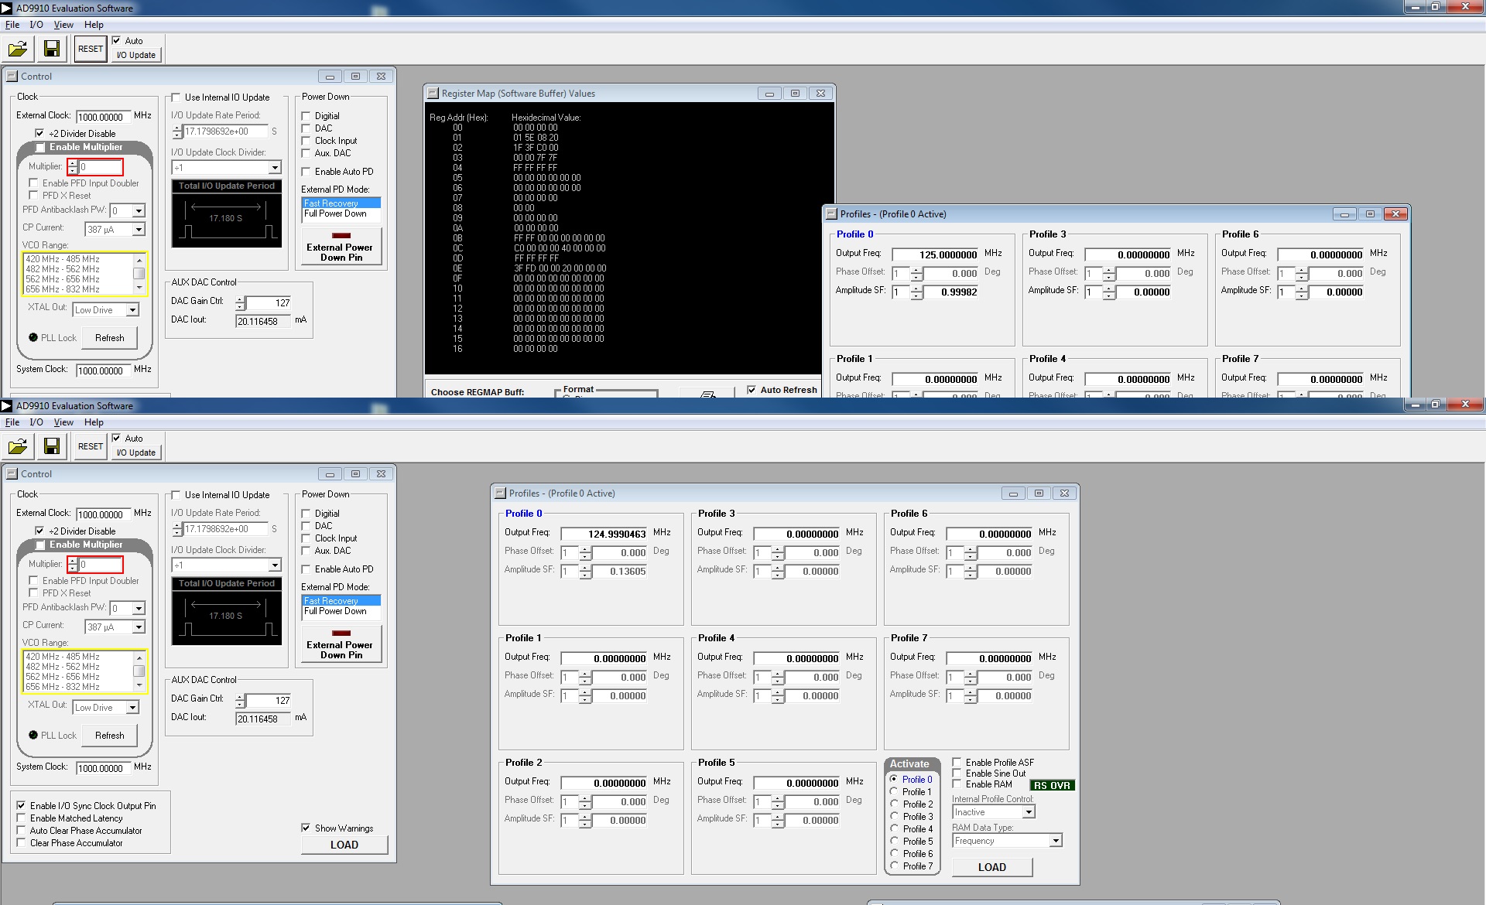Click the Profile 0 Output Freq field in the lower Profiles window

pos(604,534)
